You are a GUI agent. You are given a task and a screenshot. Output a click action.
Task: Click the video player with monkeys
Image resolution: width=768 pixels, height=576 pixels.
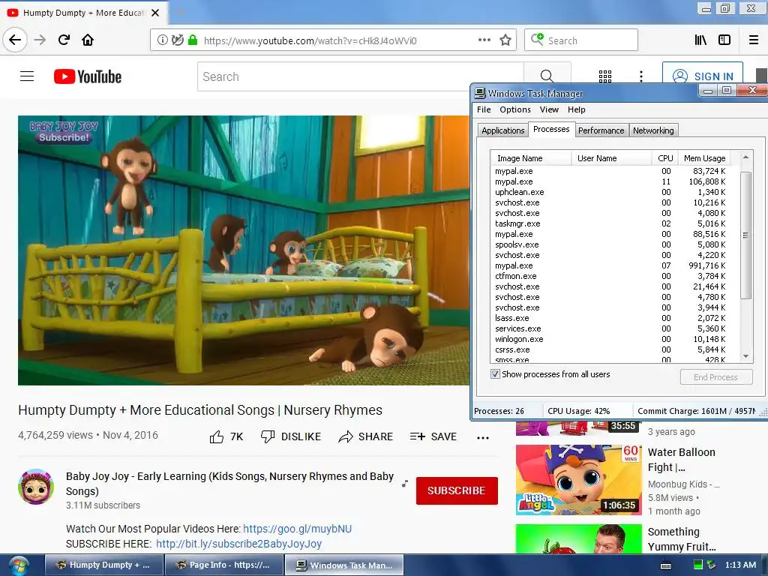pyautogui.click(x=244, y=250)
